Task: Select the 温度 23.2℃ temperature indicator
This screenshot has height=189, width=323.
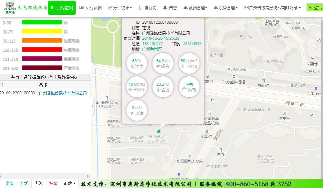Action: (x=163, y=87)
